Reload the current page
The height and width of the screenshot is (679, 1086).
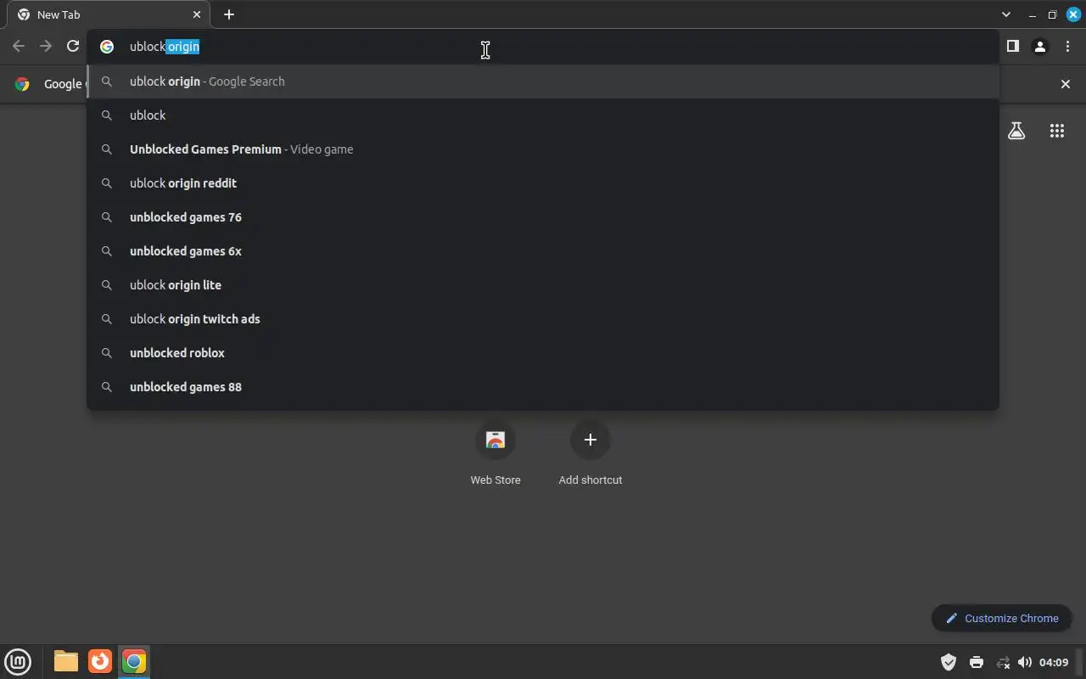coord(73,47)
